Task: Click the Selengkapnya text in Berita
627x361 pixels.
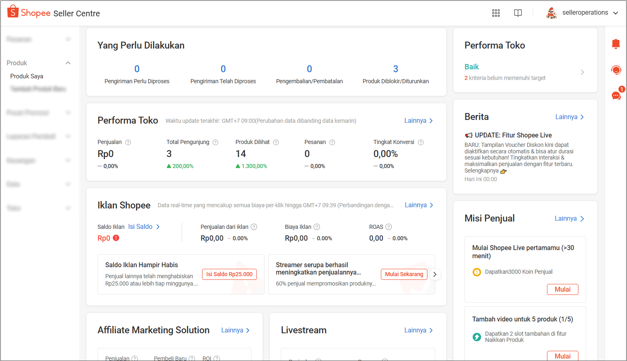Action: [482, 171]
